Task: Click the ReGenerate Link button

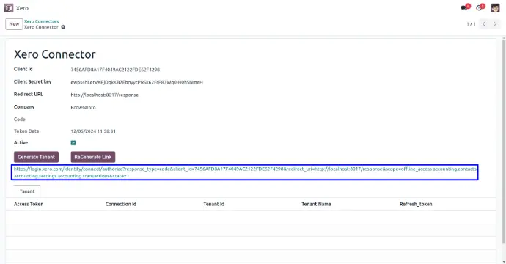Action: click(x=93, y=157)
